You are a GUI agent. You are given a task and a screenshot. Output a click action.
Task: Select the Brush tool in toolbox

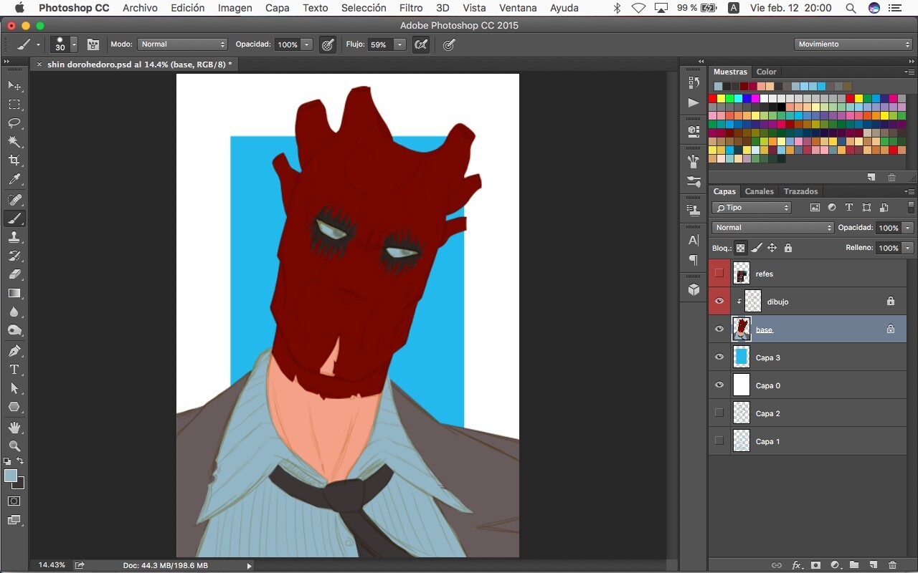point(14,218)
